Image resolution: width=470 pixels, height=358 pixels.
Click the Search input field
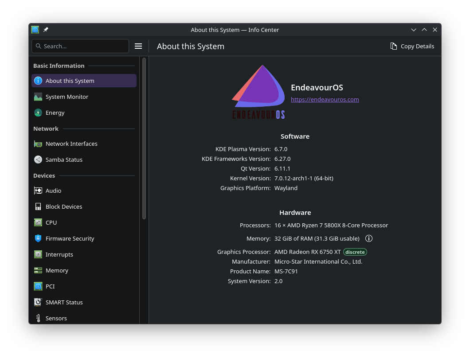[80, 46]
